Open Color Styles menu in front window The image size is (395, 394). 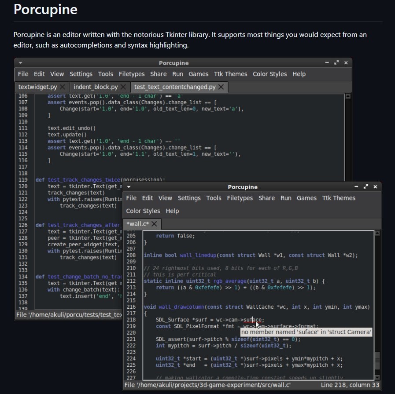143,211
